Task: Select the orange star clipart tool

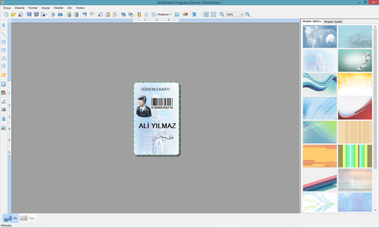Action: click(3, 75)
